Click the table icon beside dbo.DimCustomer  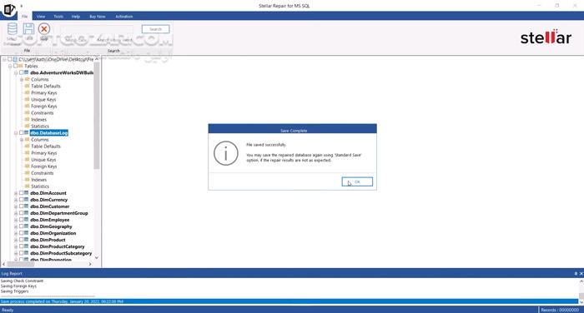point(27,206)
